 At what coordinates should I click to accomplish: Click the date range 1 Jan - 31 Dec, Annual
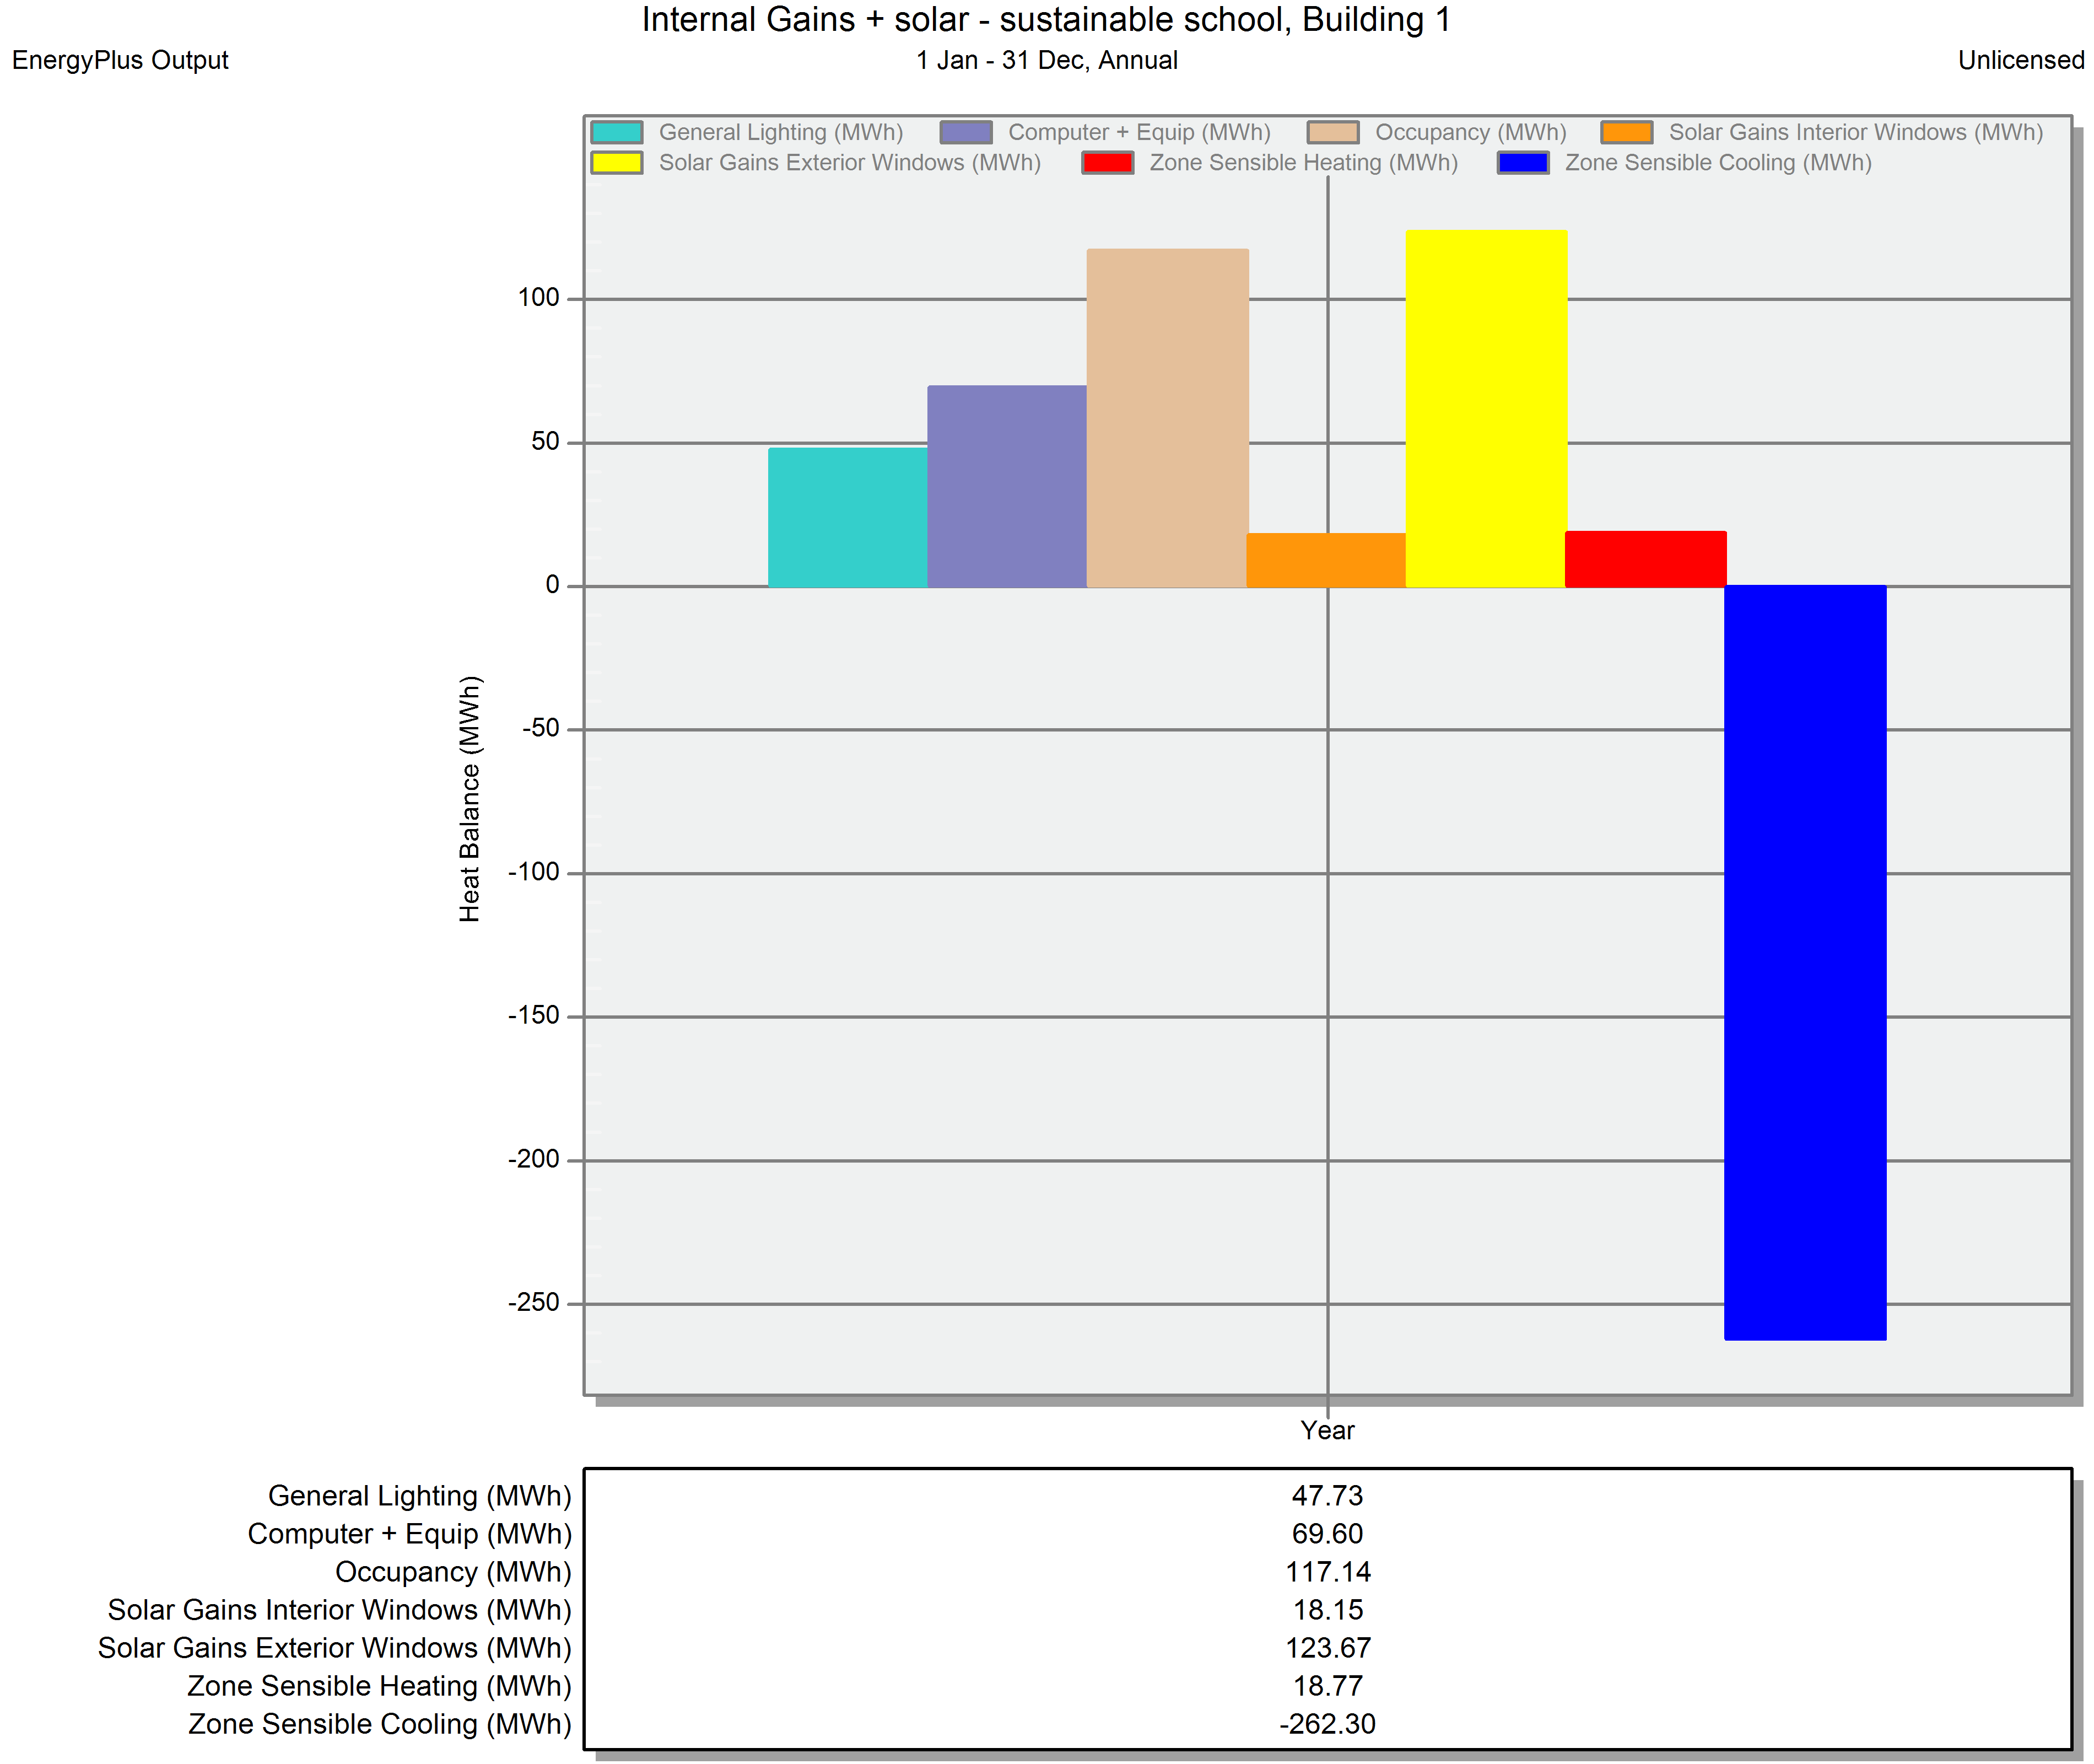coord(1046,60)
